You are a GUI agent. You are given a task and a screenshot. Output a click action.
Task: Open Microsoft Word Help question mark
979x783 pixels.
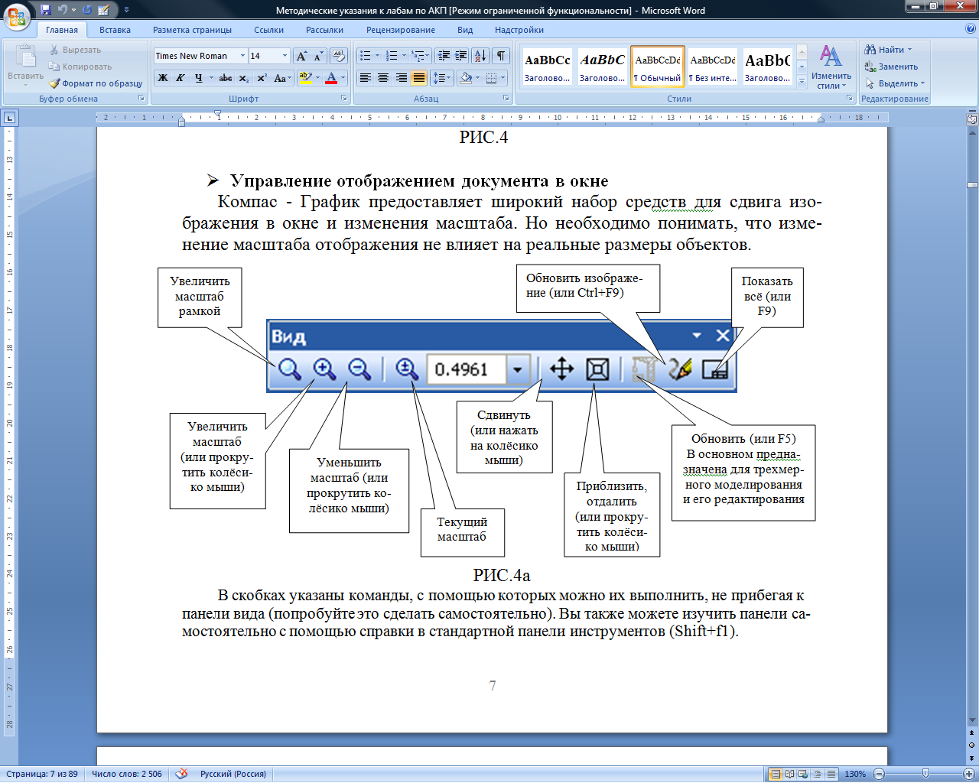click(971, 29)
